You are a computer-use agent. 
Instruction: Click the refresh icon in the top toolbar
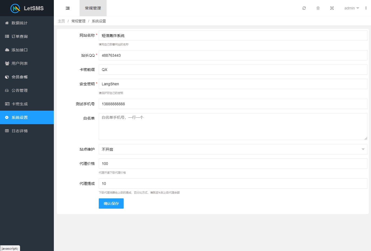pyautogui.click(x=304, y=8)
